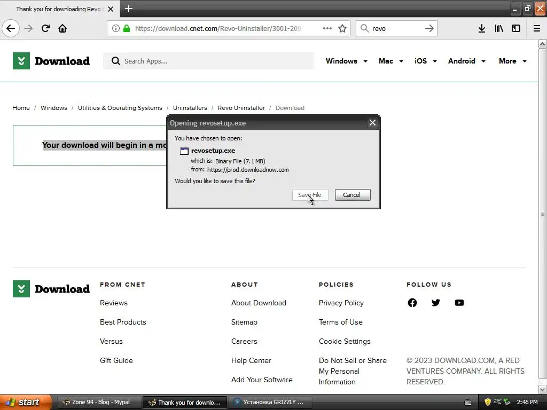Click the top green Download logo icon
547x410 pixels.
[x=21, y=61]
